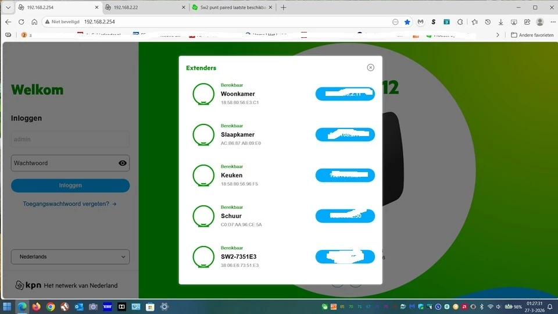Click the Slaapkamer extender name
This screenshot has width=558, height=314.
tap(237, 134)
